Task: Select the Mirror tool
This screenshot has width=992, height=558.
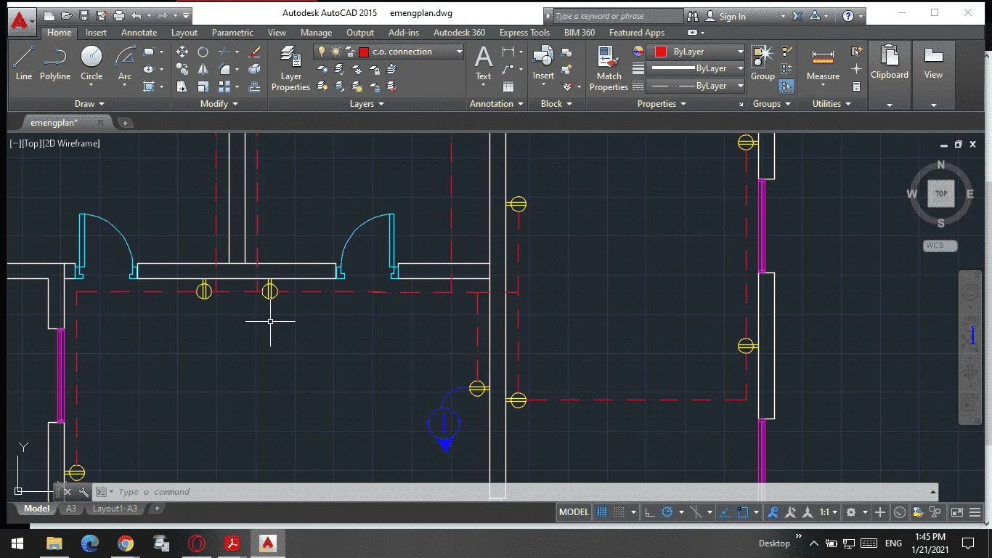Action: point(203,70)
